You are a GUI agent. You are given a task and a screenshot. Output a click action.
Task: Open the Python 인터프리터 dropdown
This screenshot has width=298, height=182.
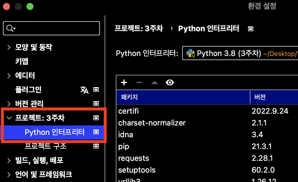pyautogui.click(x=240, y=53)
